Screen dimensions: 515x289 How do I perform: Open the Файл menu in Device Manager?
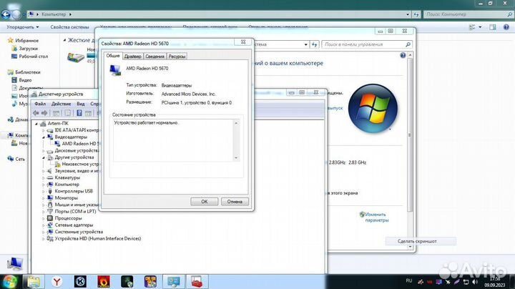(40, 104)
